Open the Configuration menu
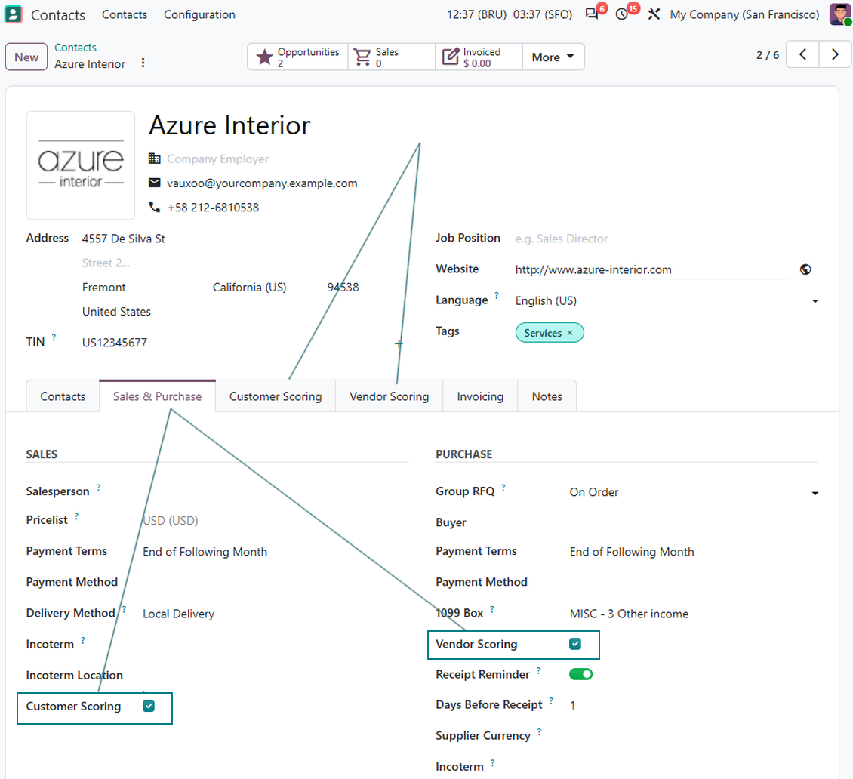This screenshot has height=779, width=853. tap(199, 14)
